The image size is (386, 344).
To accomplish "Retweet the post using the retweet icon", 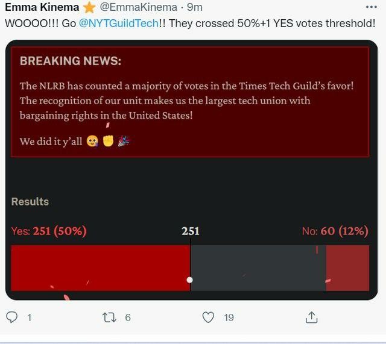I will (x=110, y=317).
